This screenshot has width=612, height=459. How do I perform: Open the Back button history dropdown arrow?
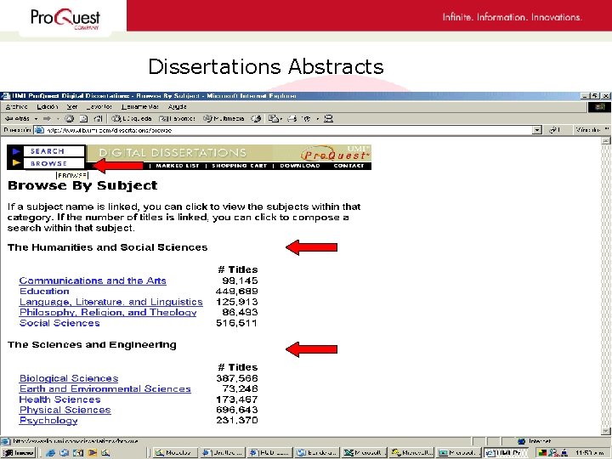36,119
